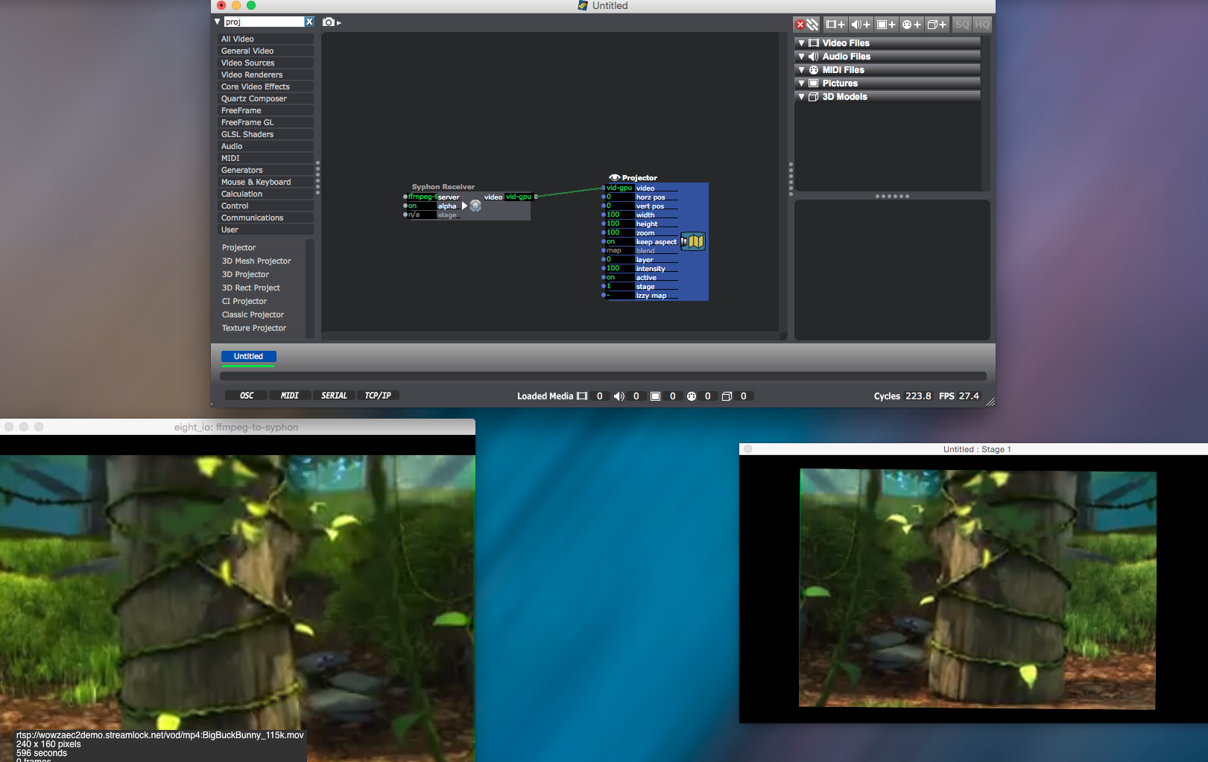The image size is (1208, 762).
Task: Click the loaded audio count icon
Action: click(x=619, y=396)
